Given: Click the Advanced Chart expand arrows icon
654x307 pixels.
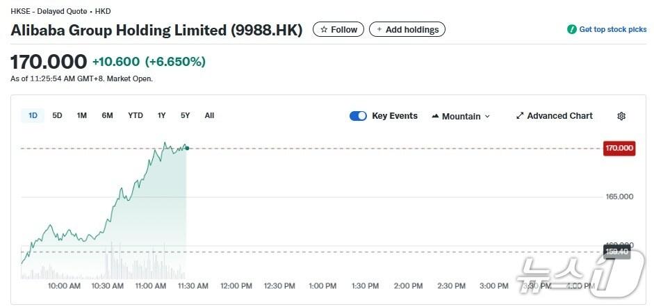Looking at the screenshot, I should pos(520,116).
